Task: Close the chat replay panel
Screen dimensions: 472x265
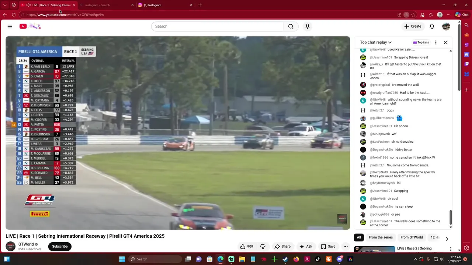Action: tap(445, 42)
